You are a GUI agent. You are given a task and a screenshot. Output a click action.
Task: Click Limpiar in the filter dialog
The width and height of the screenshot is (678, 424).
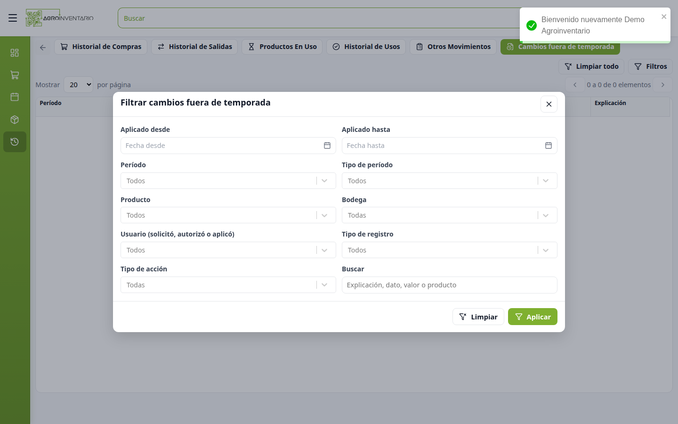click(478, 317)
